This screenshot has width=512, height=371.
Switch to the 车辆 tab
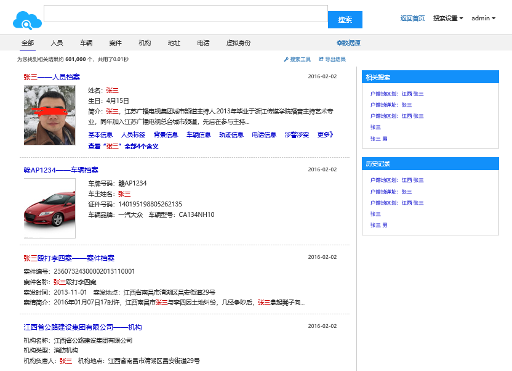point(86,43)
